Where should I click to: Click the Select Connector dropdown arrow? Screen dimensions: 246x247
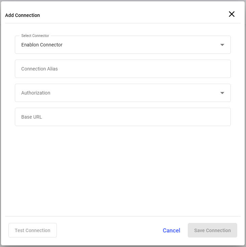[x=222, y=45]
